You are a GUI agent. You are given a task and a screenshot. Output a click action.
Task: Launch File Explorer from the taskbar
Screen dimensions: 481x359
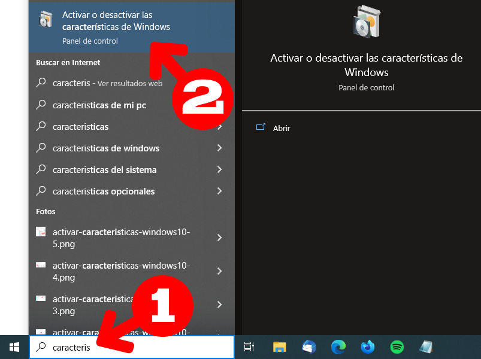pyautogui.click(x=279, y=347)
